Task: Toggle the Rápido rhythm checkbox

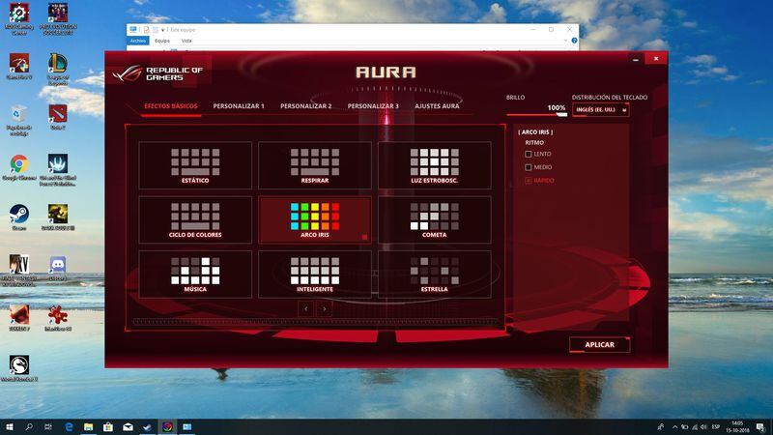Action: 528,181
